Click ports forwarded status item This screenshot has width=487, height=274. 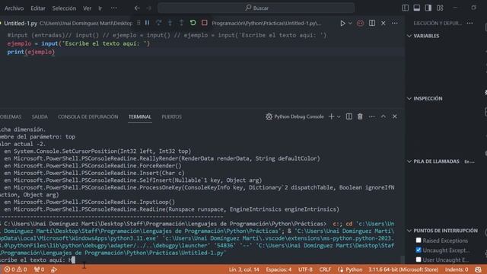[x=39, y=269]
